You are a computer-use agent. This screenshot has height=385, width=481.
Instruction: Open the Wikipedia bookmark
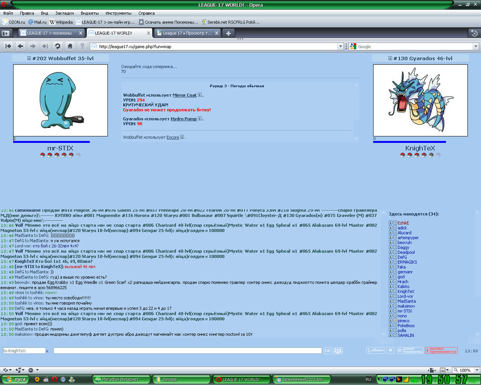[x=62, y=22]
